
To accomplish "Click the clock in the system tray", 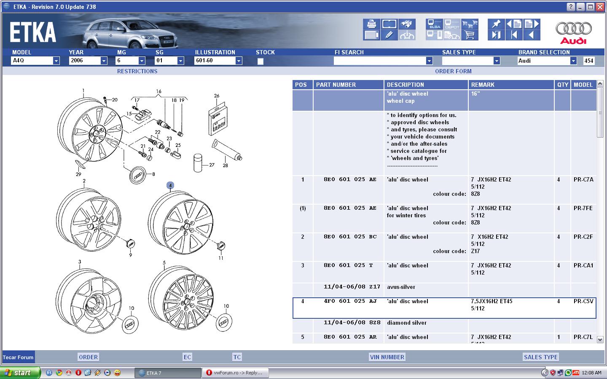I will 591,373.
